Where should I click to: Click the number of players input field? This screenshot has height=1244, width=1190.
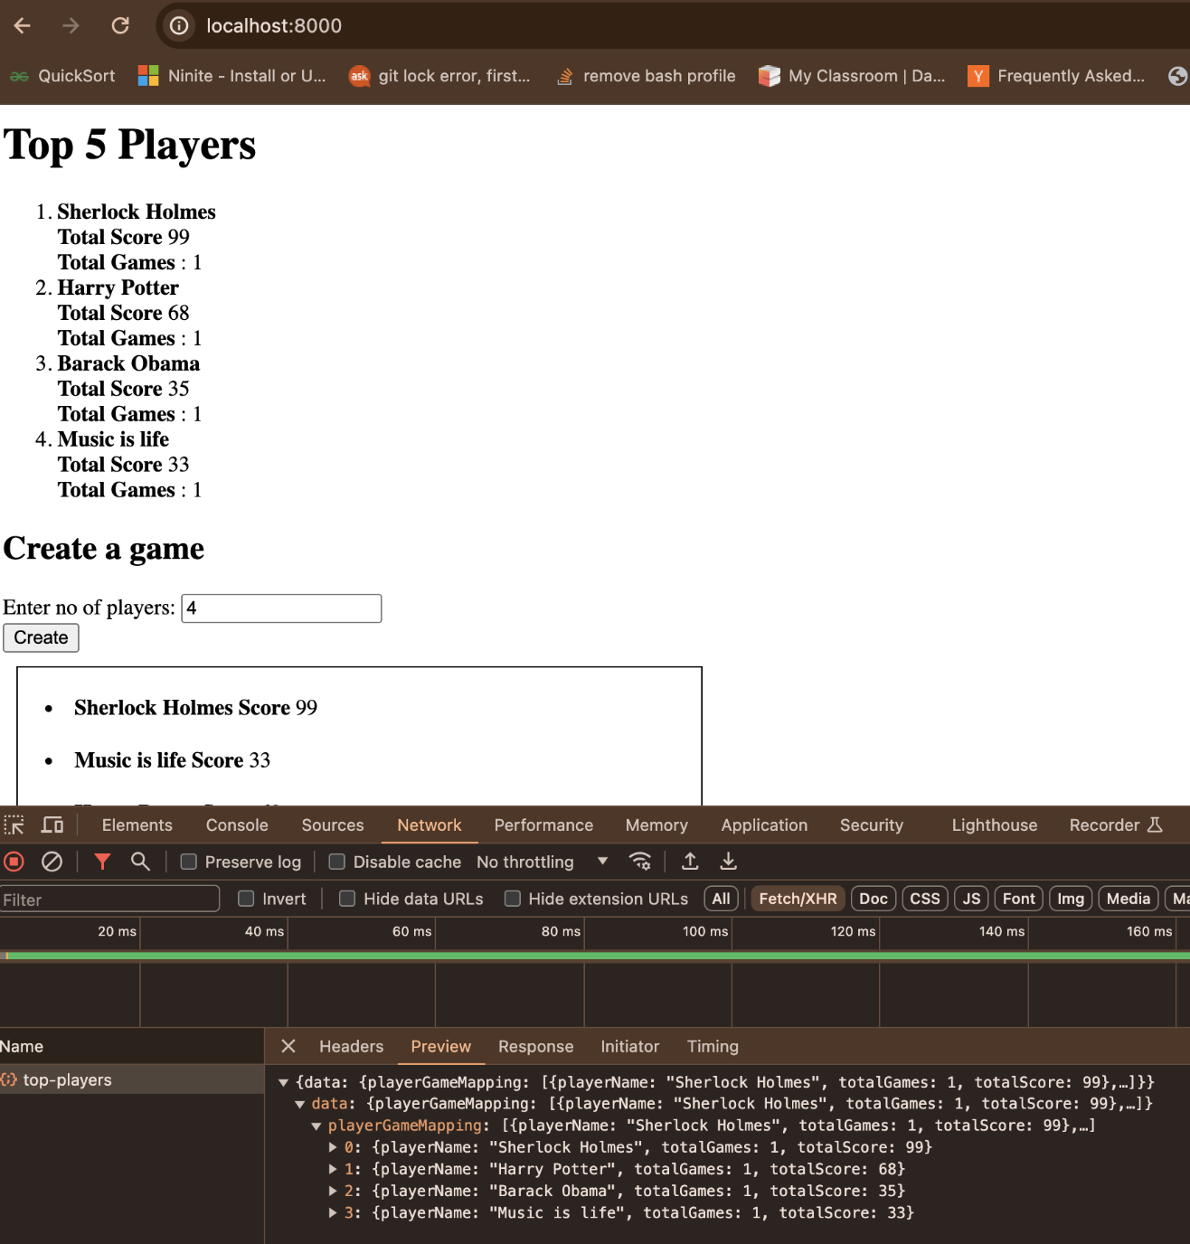pos(281,608)
